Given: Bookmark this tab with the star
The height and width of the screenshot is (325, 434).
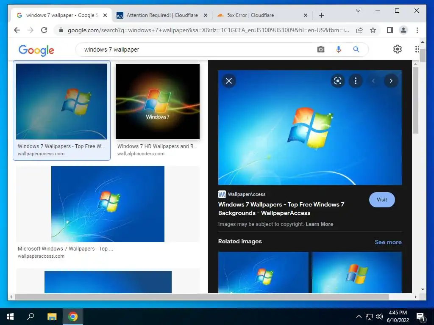Looking at the screenshot, I should pos(373,30).
